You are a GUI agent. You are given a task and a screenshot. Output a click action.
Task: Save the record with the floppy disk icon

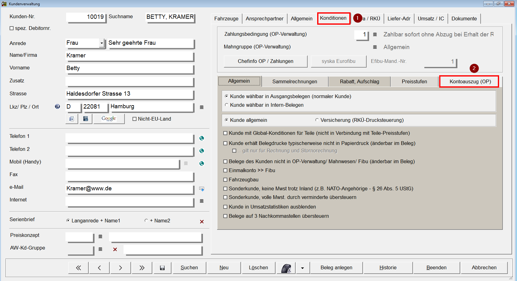(162, 268)
